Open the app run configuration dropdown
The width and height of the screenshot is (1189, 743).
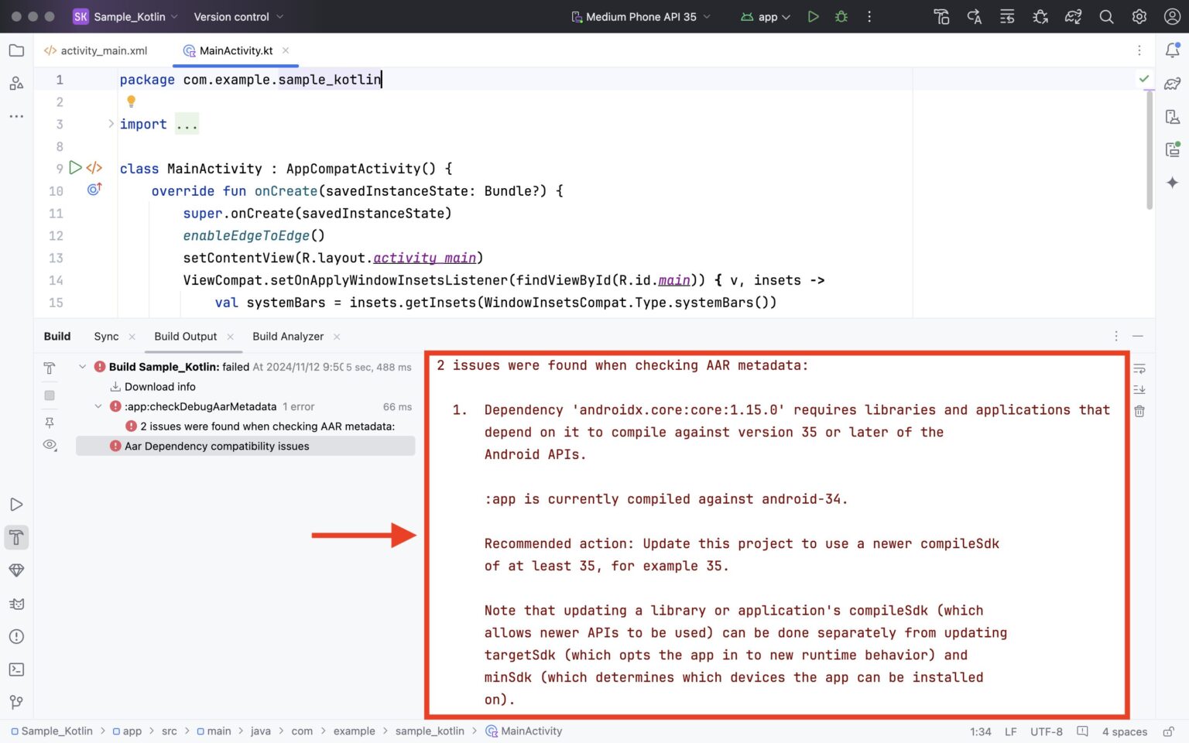765,16
